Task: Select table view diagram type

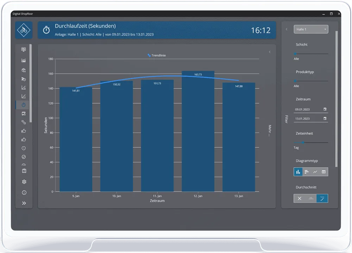Action: pos(324,172)
